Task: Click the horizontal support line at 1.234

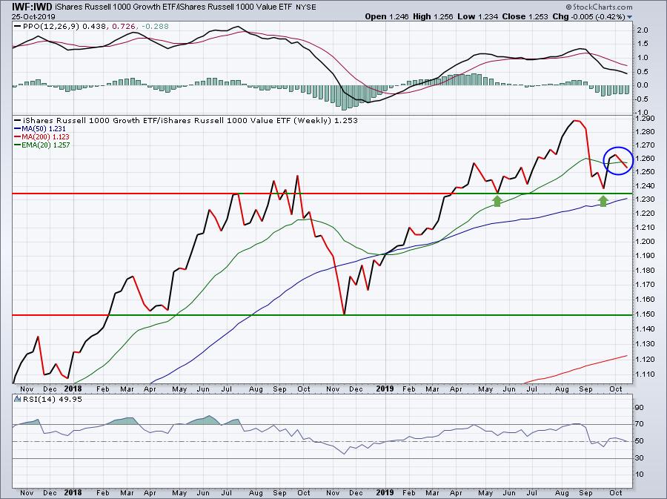Action: coord(322,194)
